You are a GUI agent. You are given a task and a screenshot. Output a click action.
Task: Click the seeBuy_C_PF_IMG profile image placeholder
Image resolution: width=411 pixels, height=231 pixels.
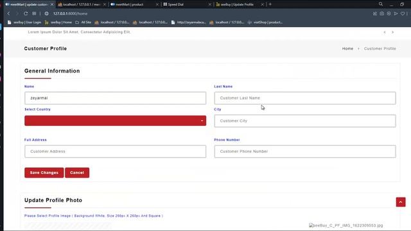click(x=345, y=225)
